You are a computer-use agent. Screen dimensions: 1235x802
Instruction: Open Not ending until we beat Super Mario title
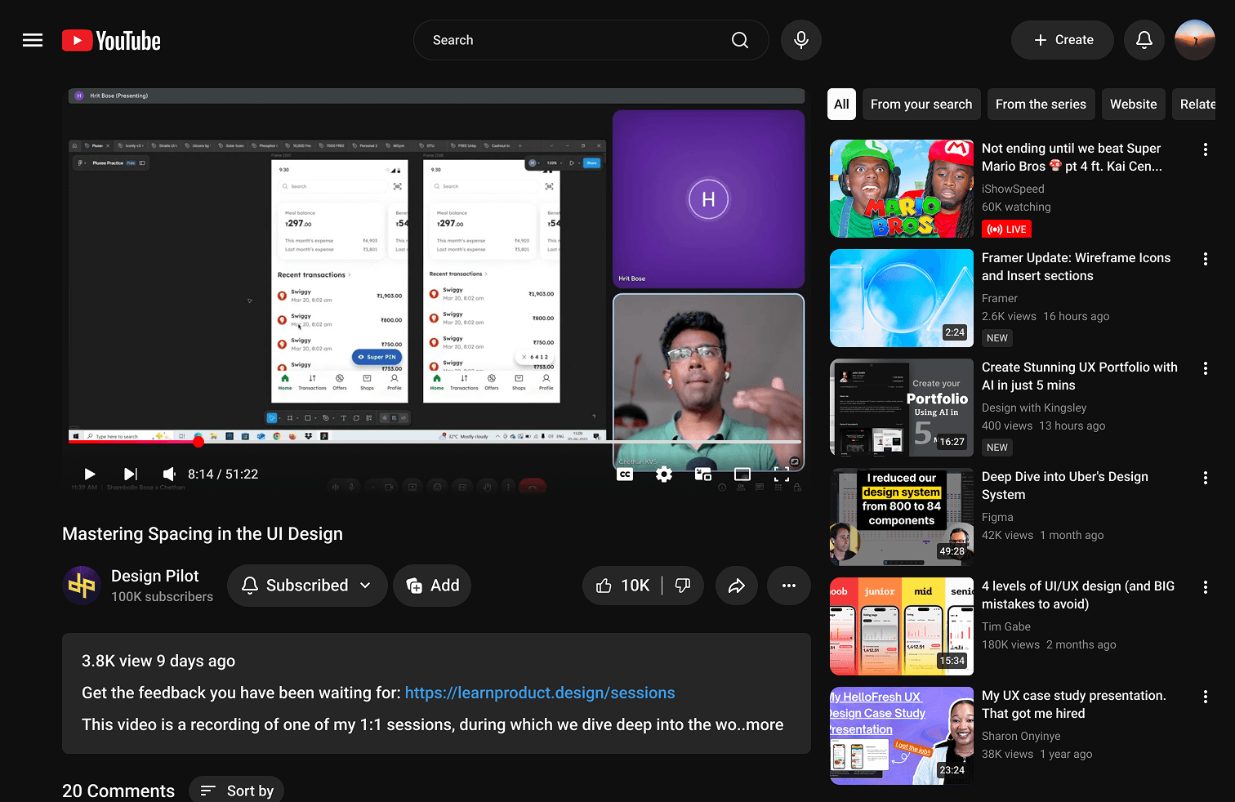1072,158
